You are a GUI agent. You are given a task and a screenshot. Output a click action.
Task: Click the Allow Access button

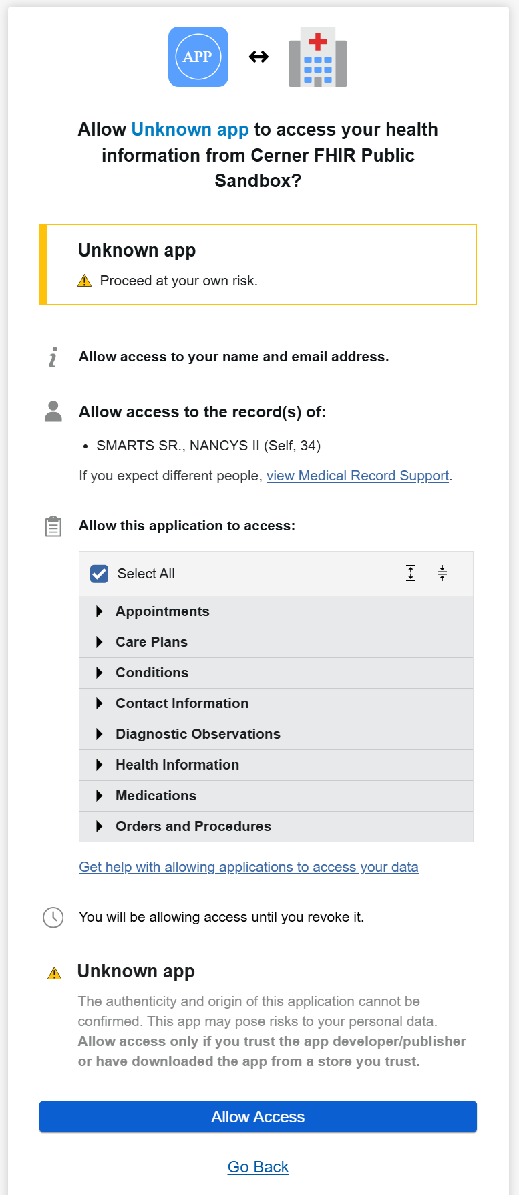[258, 1117]
